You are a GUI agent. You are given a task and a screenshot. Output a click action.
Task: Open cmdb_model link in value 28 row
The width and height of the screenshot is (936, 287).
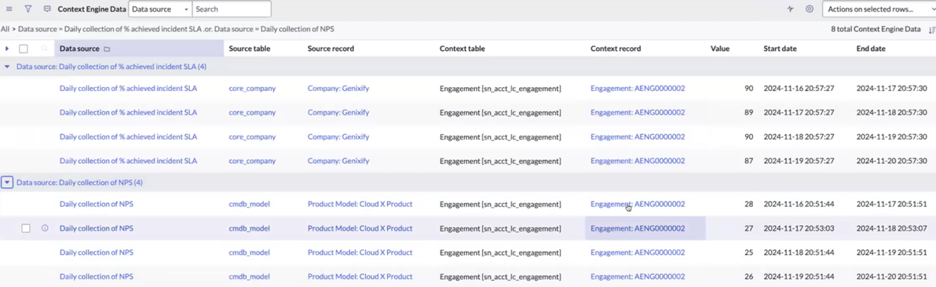(249, 204)
